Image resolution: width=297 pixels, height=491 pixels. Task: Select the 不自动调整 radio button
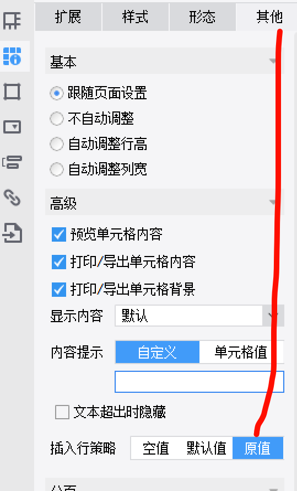(x=57, y=119)
